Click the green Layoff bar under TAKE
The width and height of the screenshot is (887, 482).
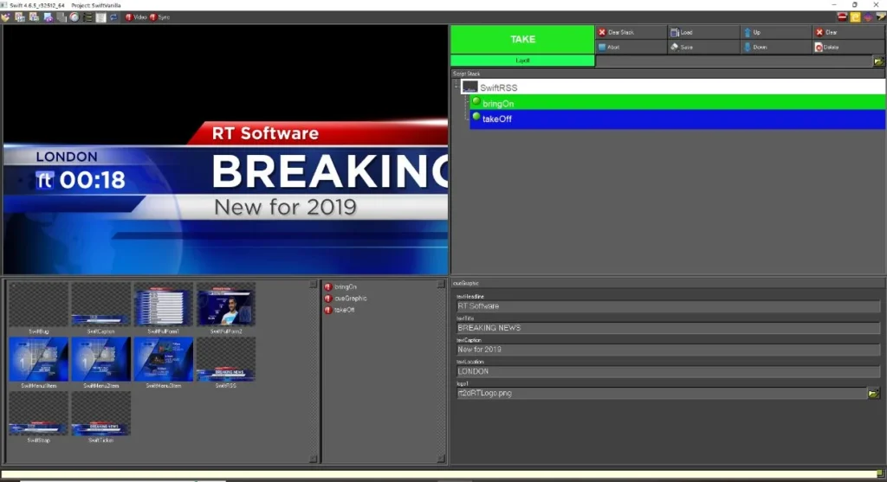(x=522, y=61)
